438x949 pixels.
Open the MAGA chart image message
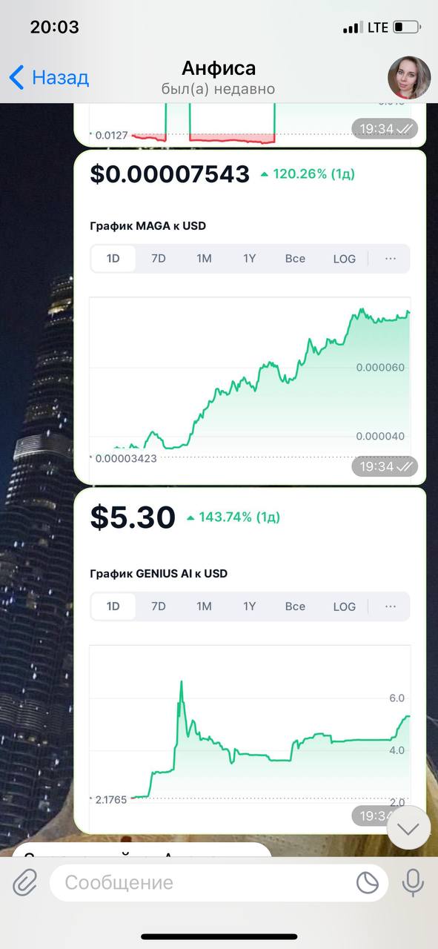click(250, 317)
